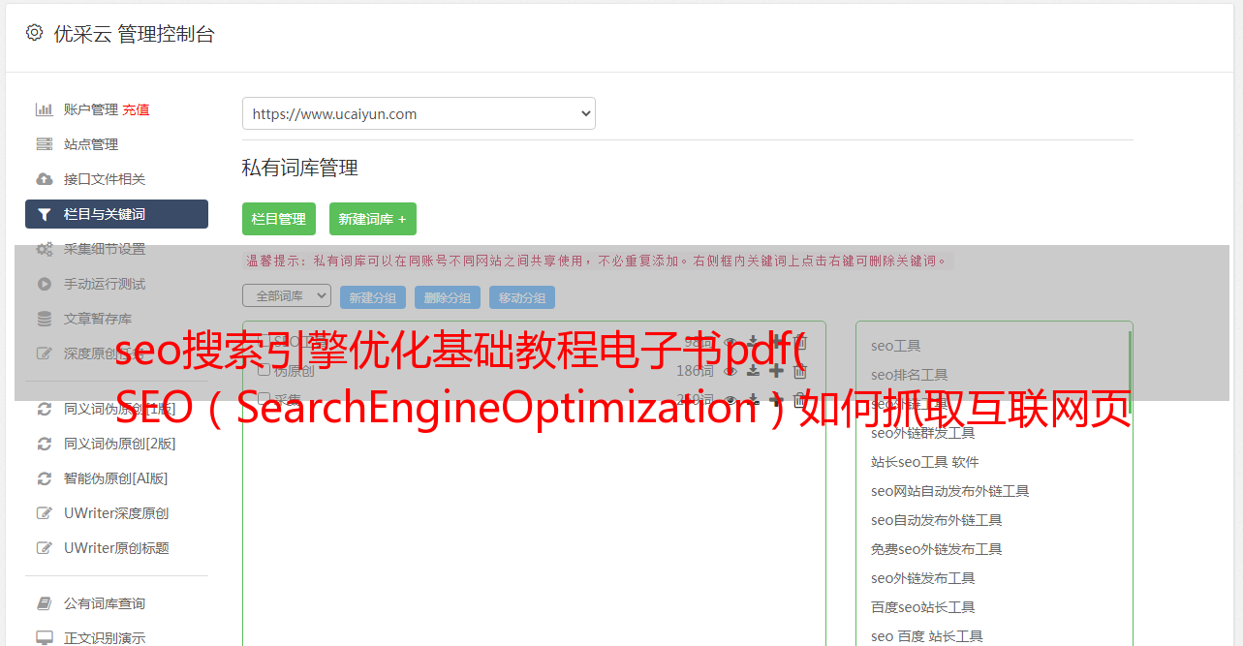Select keyword 'seo工具' in right list
Viewport: 1243px width, 646px height.
tap(896, 346)
